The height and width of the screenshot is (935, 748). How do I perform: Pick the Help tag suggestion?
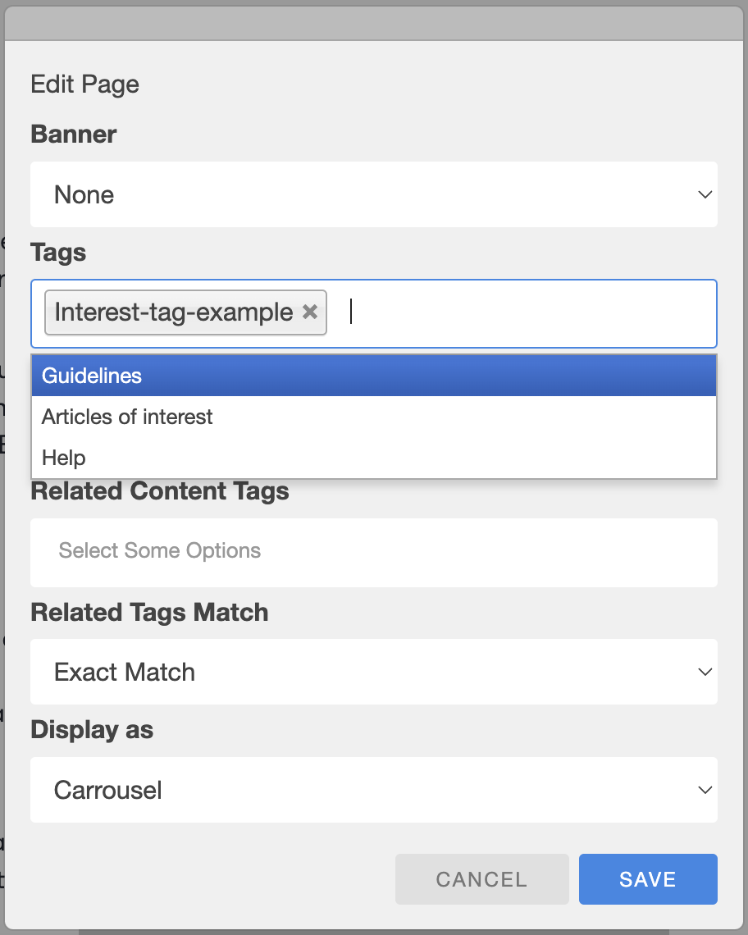click(374, 458)
